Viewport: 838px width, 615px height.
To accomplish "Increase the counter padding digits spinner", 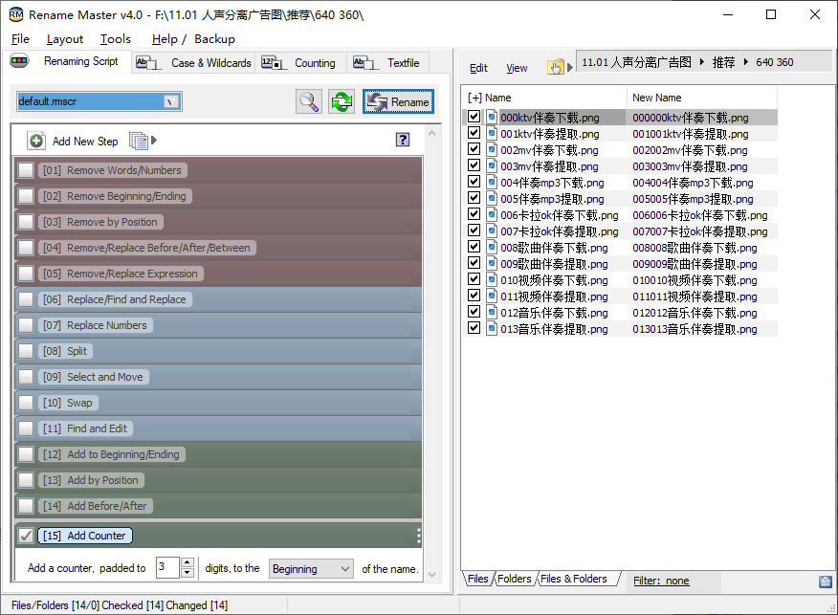I will click(x=187, y=563).
